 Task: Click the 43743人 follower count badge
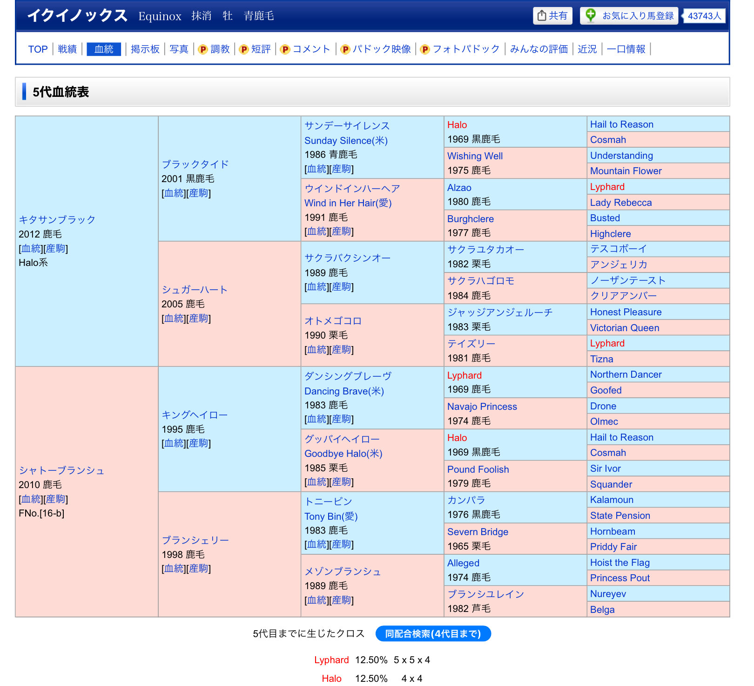(704, 16)
